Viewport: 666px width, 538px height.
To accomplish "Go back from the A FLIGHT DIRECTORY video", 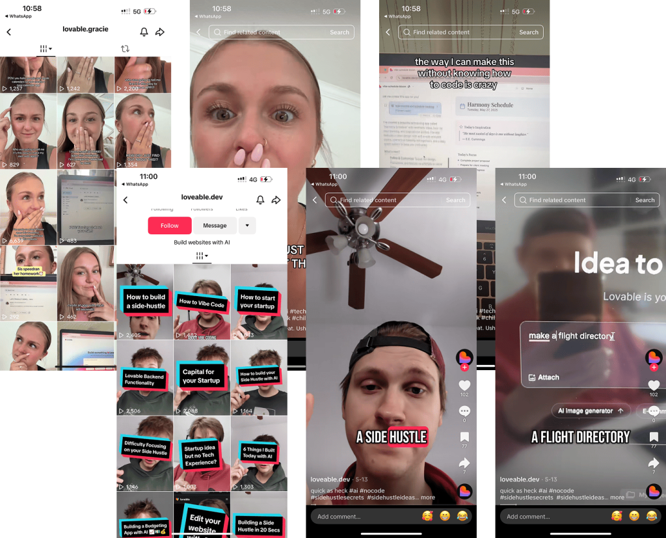I will tap(504, 200).
